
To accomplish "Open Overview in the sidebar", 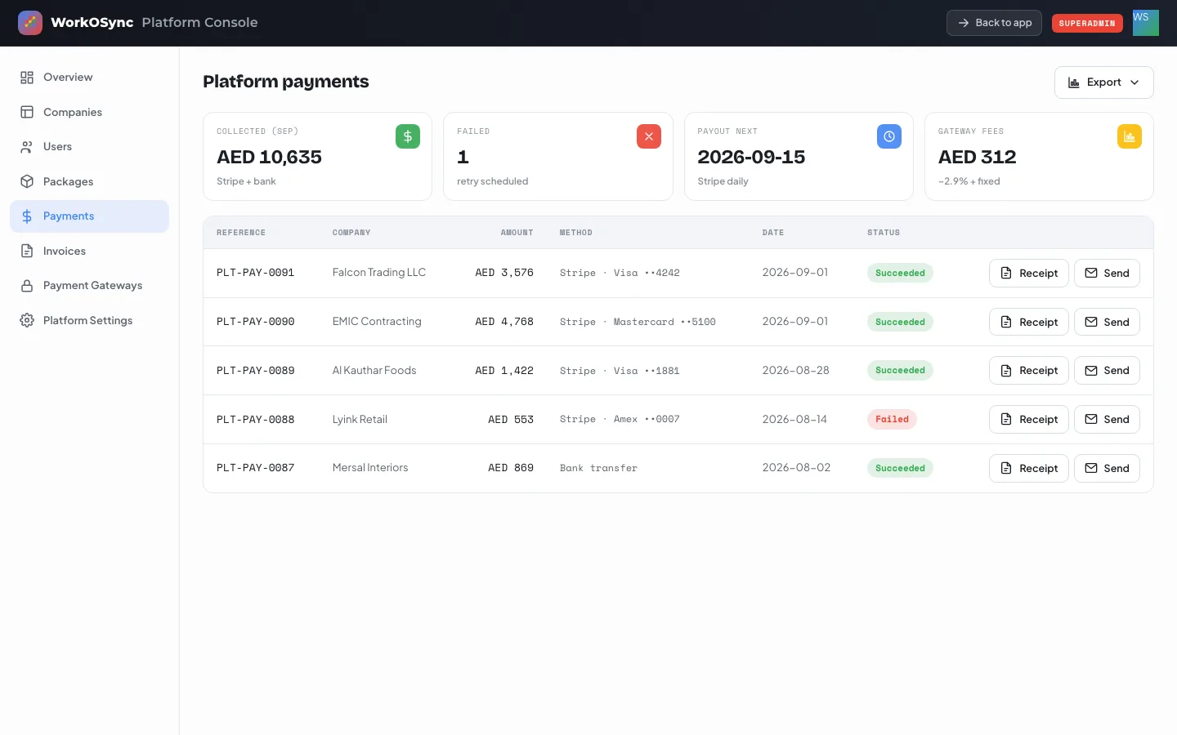I will [90, 78].
